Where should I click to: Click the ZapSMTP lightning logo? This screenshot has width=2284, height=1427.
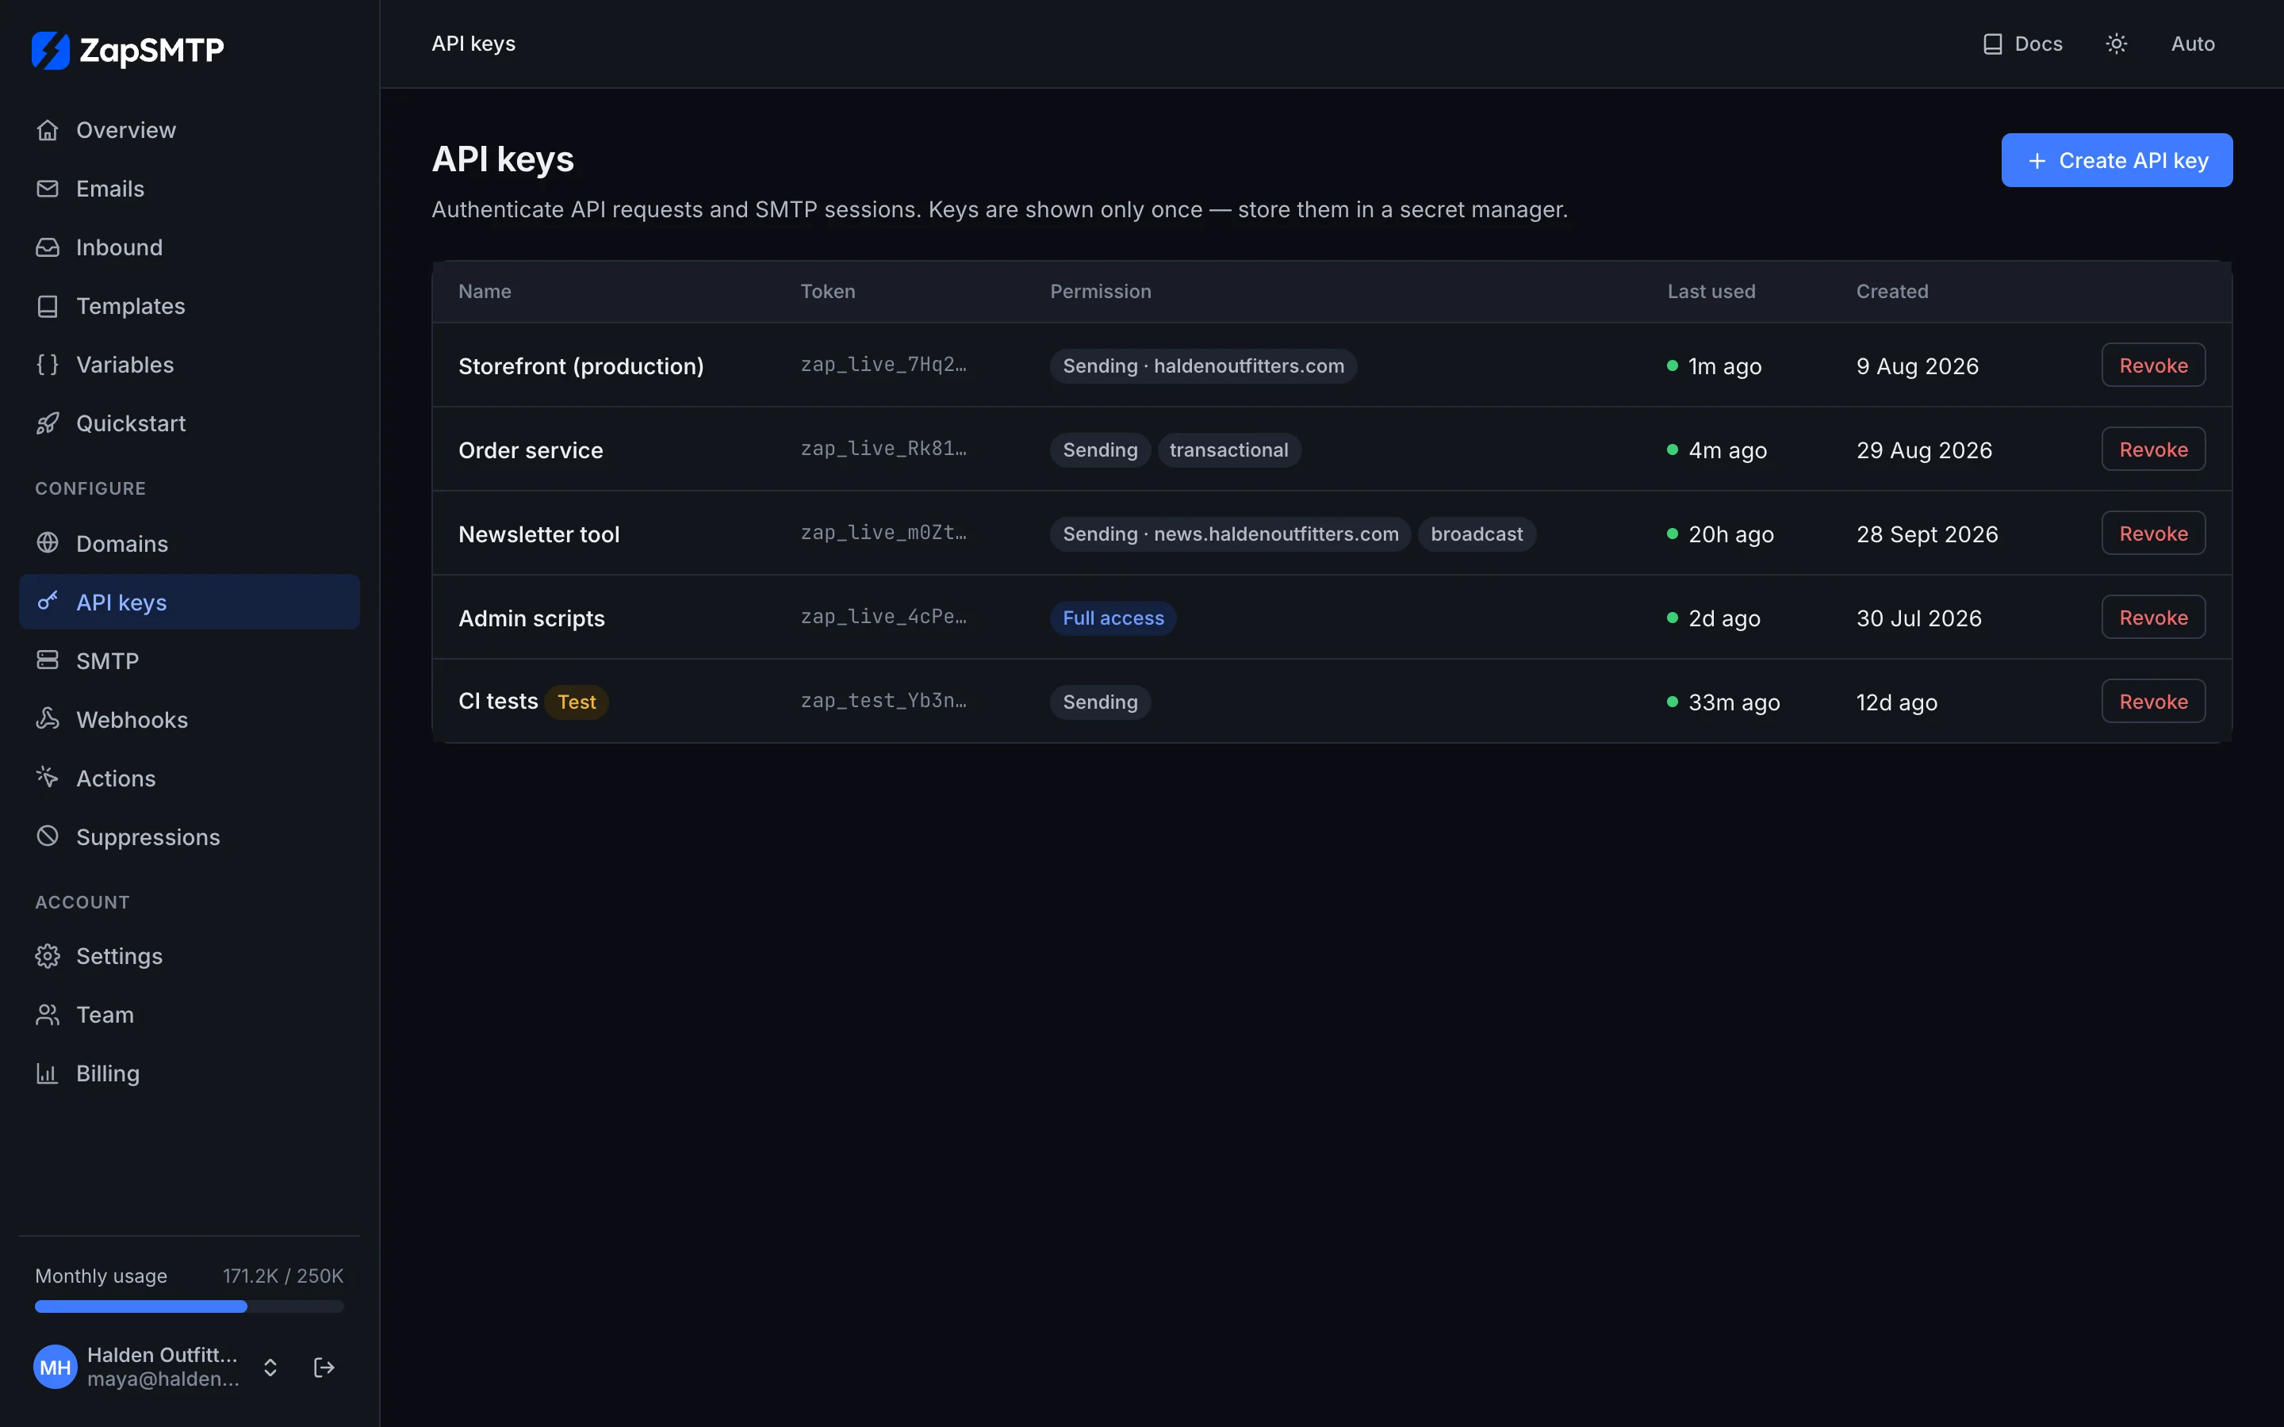tap(50, 50)
